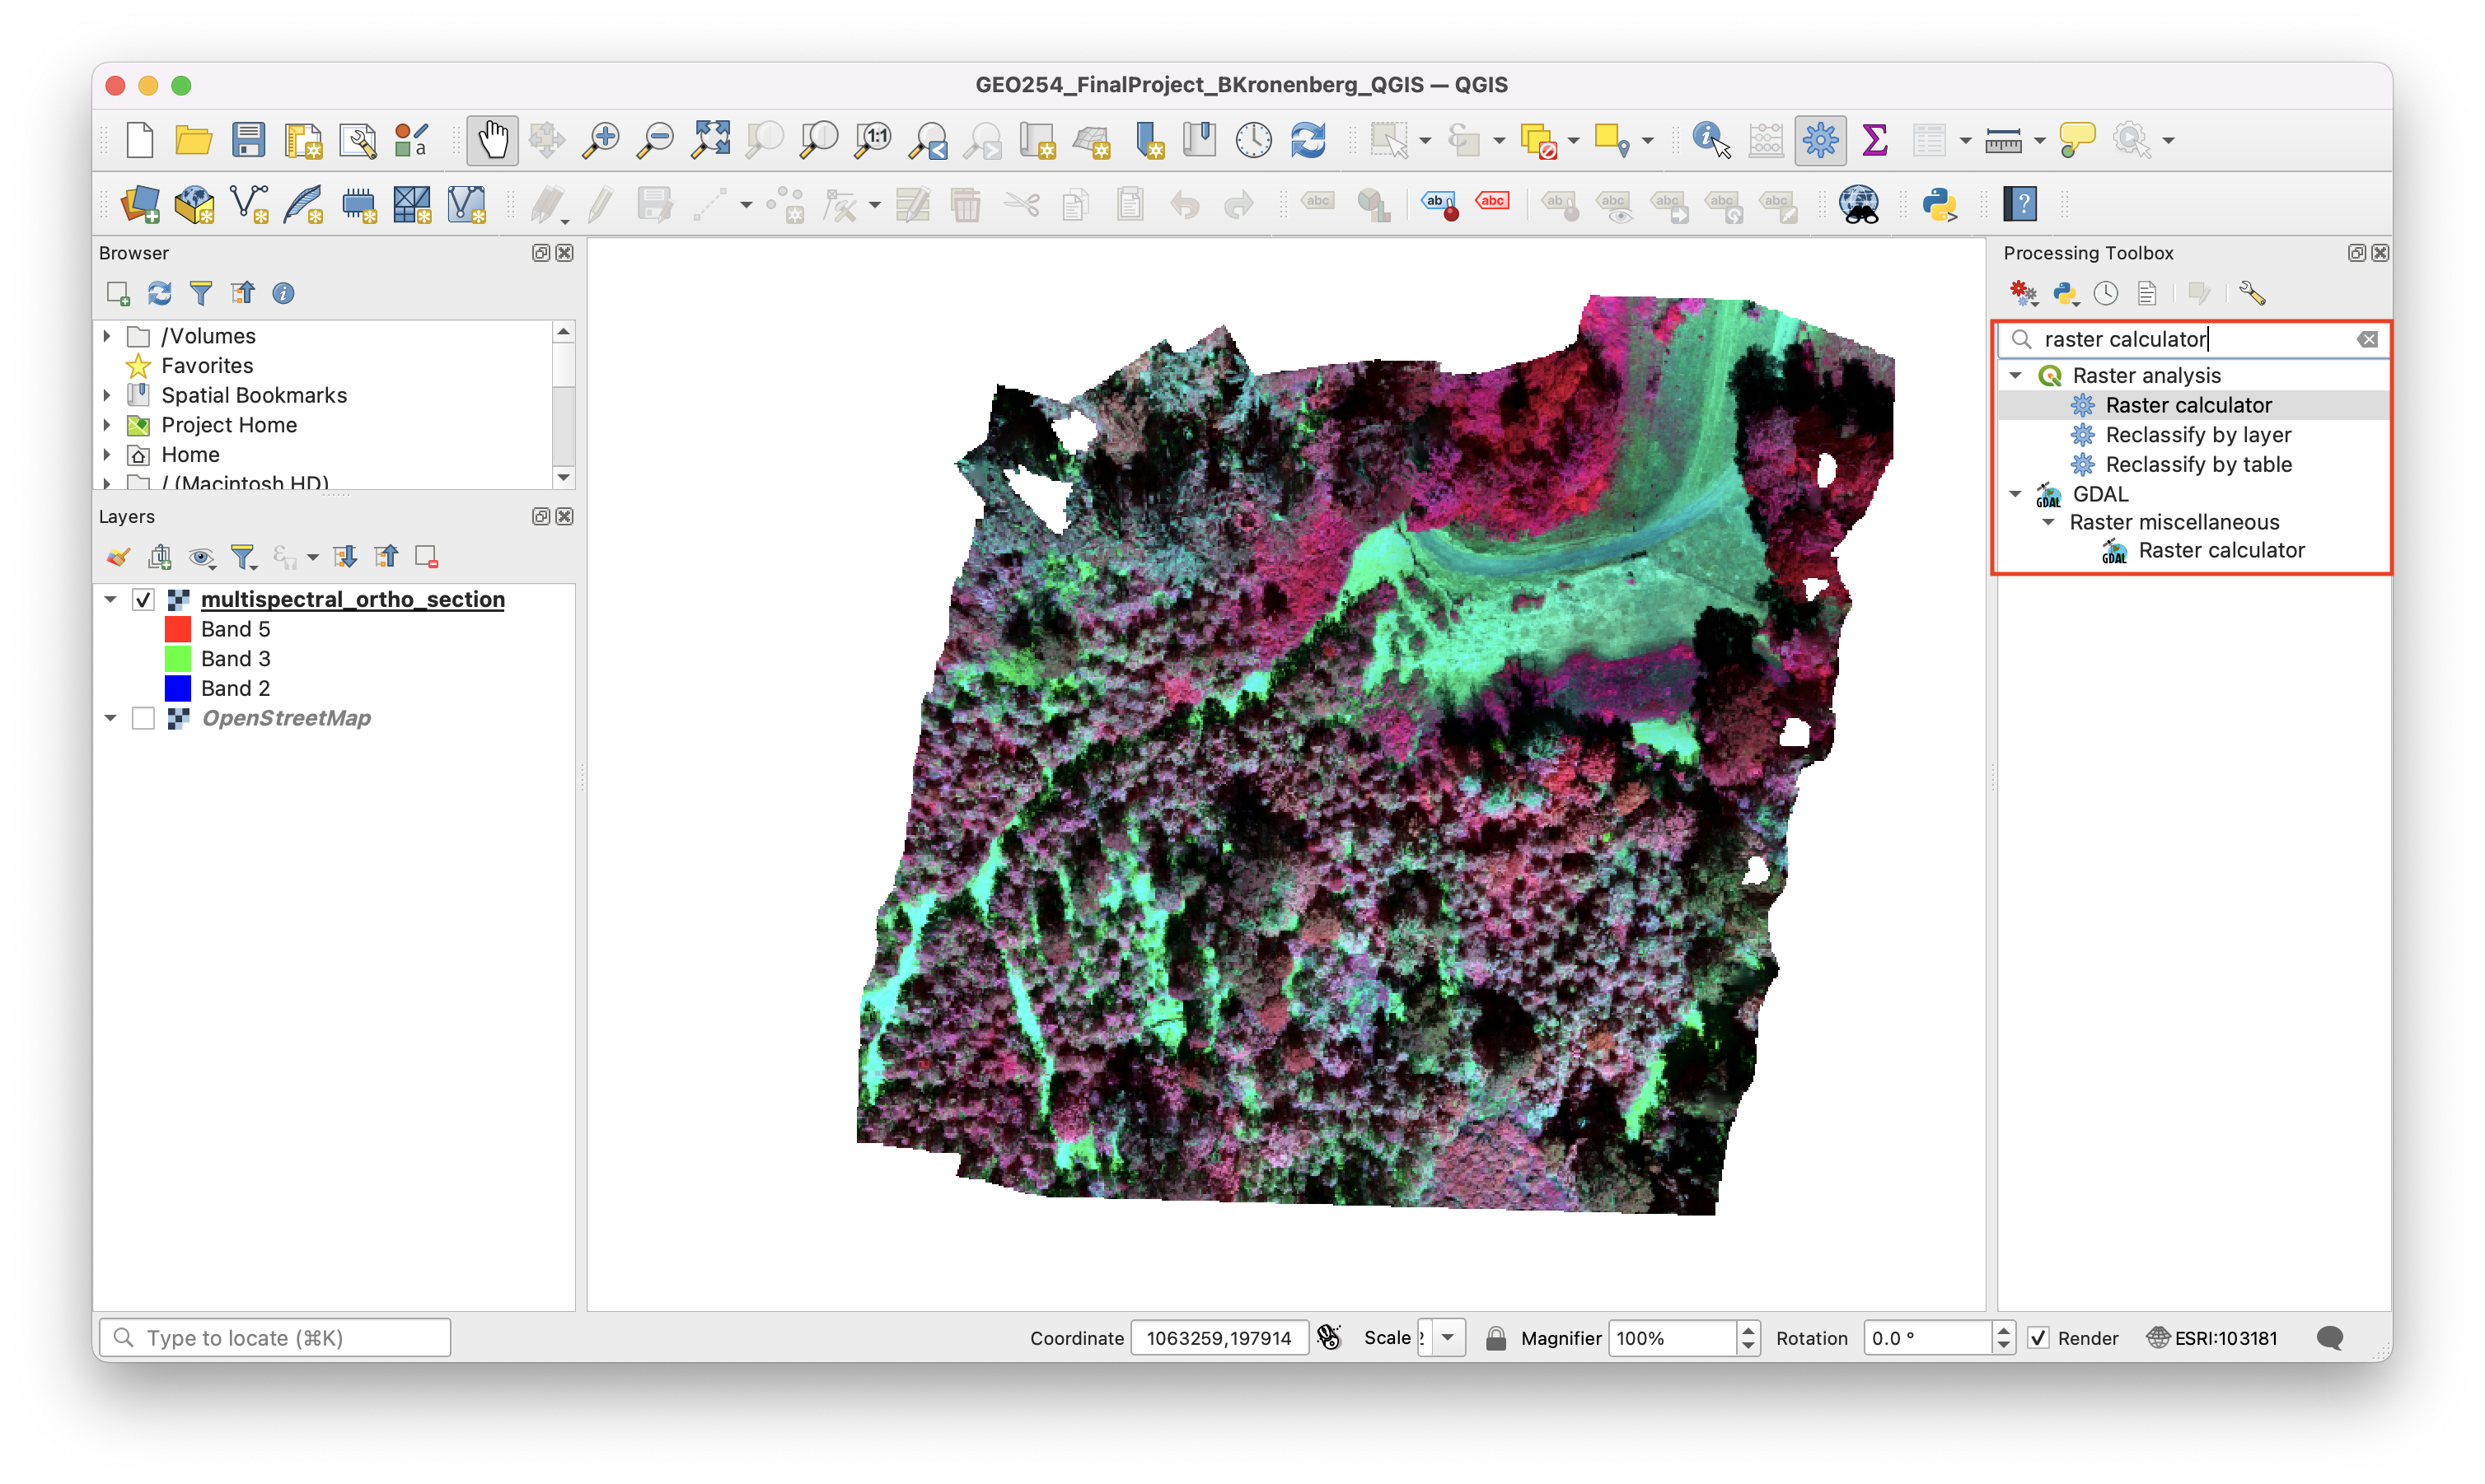Enable the OpenStreetMap layer checkbox

[x=143, y=718]
